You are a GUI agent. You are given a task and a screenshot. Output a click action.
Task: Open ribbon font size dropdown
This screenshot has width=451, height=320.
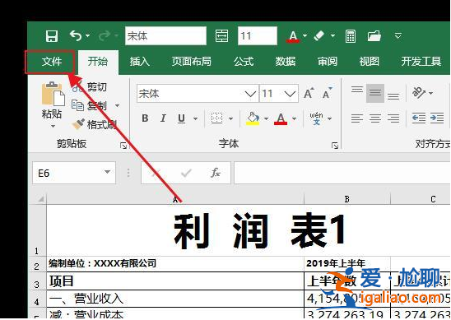[290, 94]
